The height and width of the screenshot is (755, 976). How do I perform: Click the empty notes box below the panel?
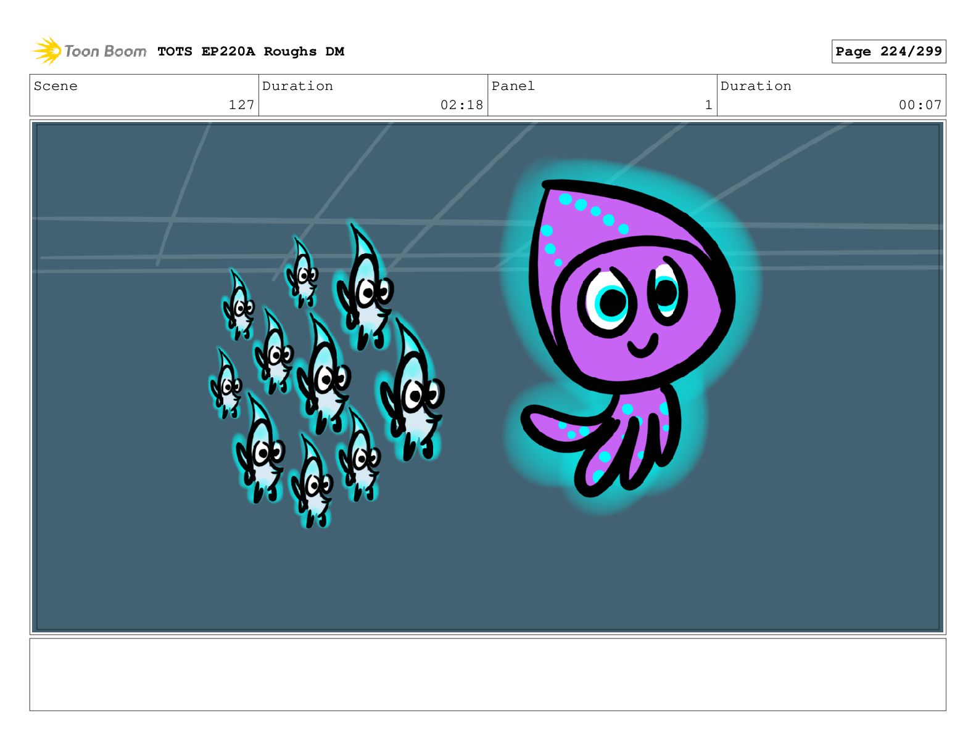click(x=487, y=674)
